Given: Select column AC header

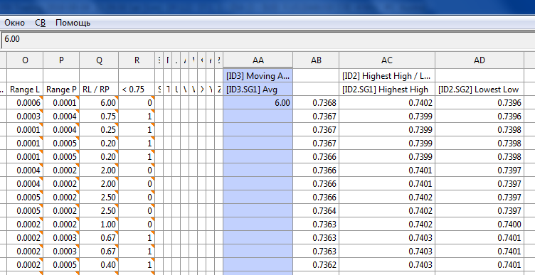Looking at the screenshot, I should (x=387, y=60).
